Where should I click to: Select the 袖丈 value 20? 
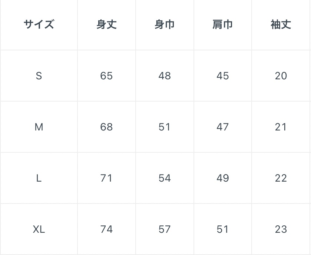[x=281, y=76]
